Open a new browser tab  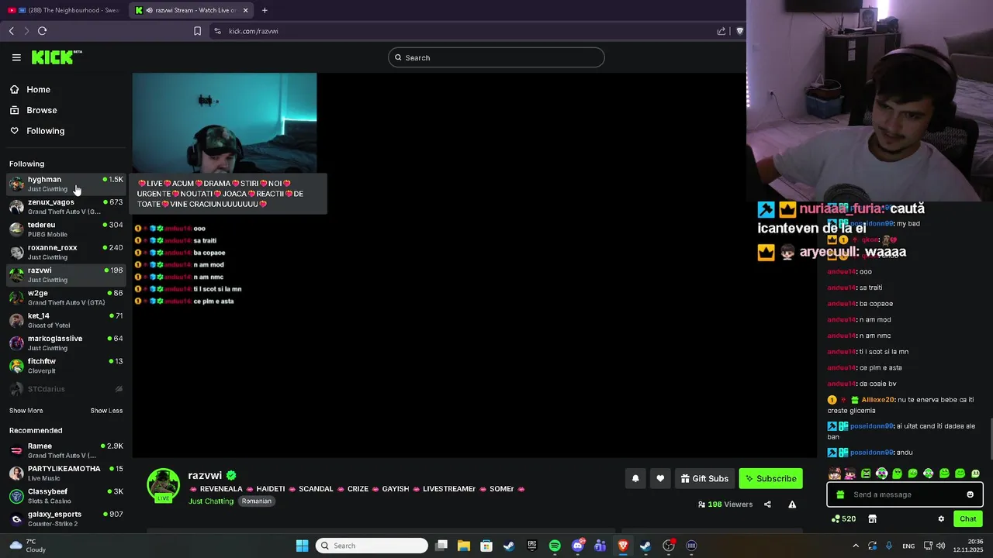[265, 10]
